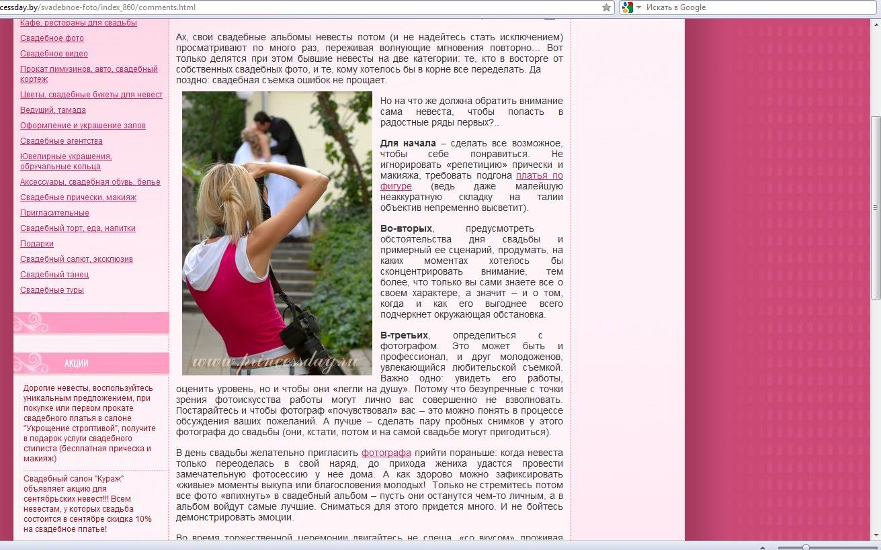Viewport: 881px width, 550px height.
Task: Go to 'Свадебное видео' category
Action: 54,54
